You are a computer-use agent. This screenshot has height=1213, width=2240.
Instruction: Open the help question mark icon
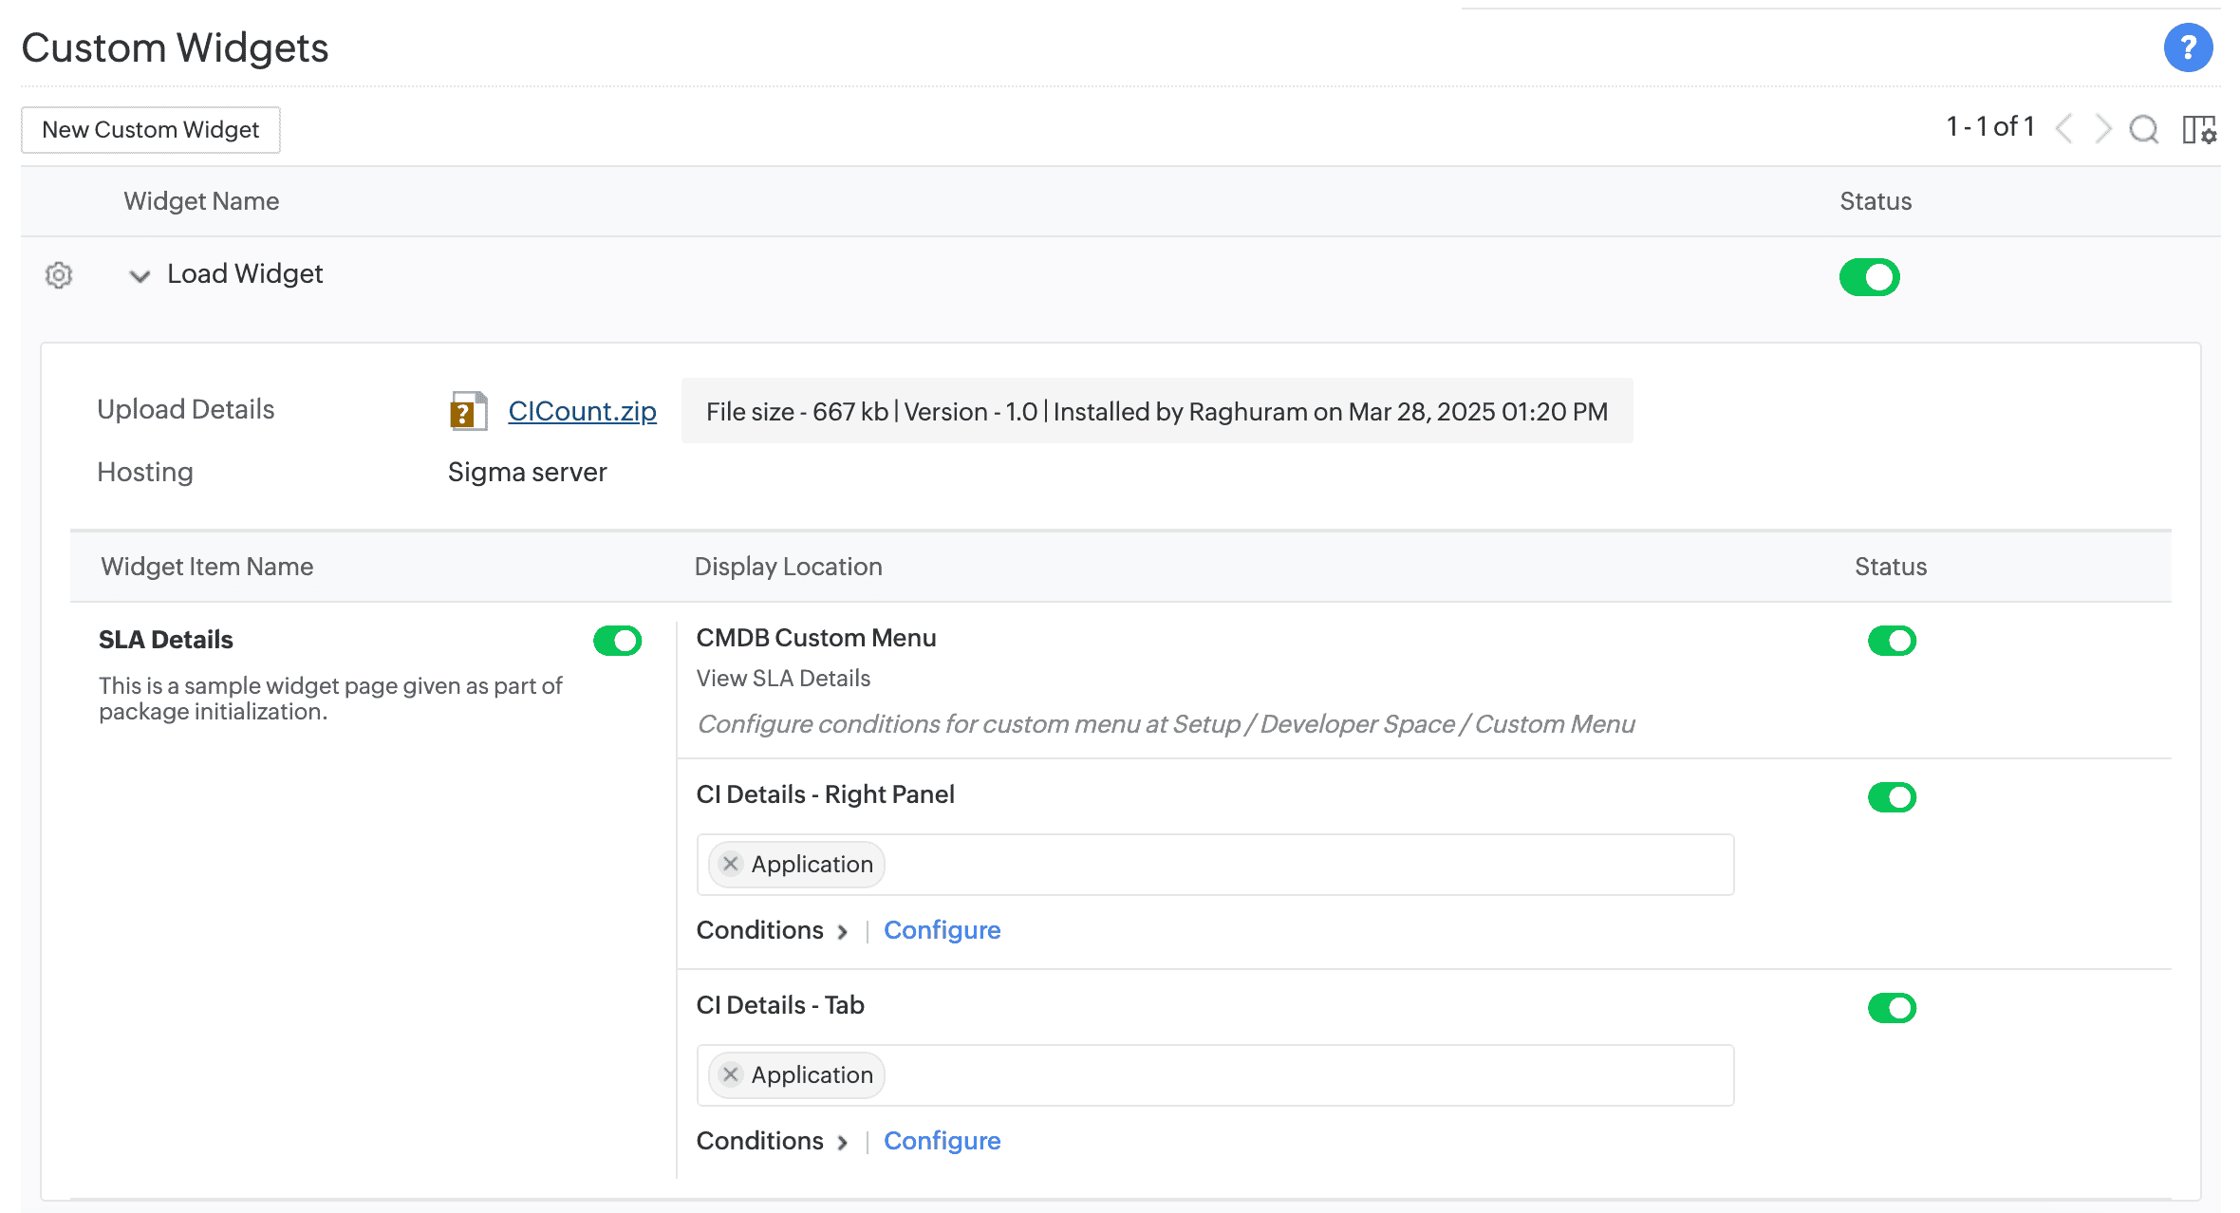(2188, 47)
